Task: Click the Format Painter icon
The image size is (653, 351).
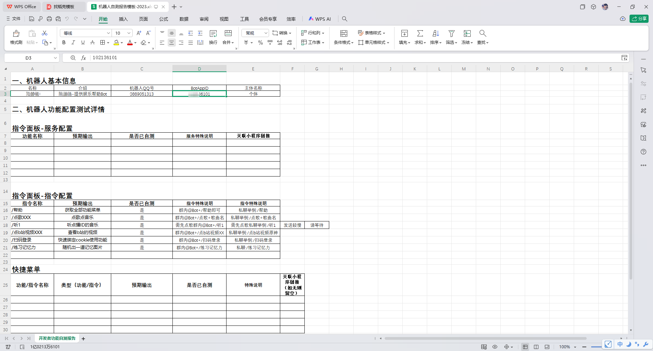Action: [x=16, y=34]
